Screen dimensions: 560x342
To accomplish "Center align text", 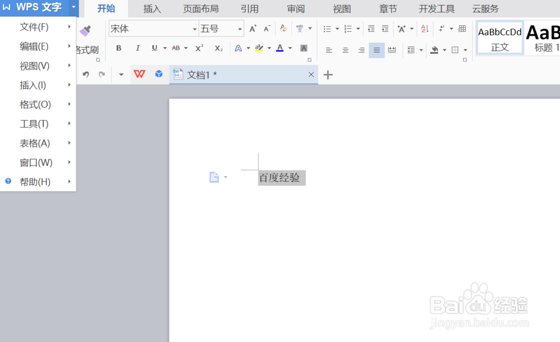I will (x=346, y=50).
